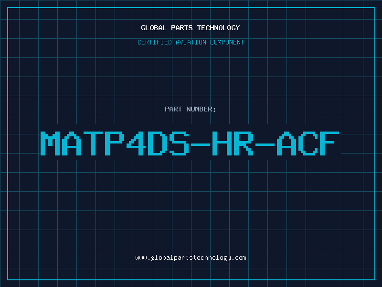Click the word GLOBAL in the heading
Screen dimensions: 382x287
pyautogui.click(x=153, y=28)
